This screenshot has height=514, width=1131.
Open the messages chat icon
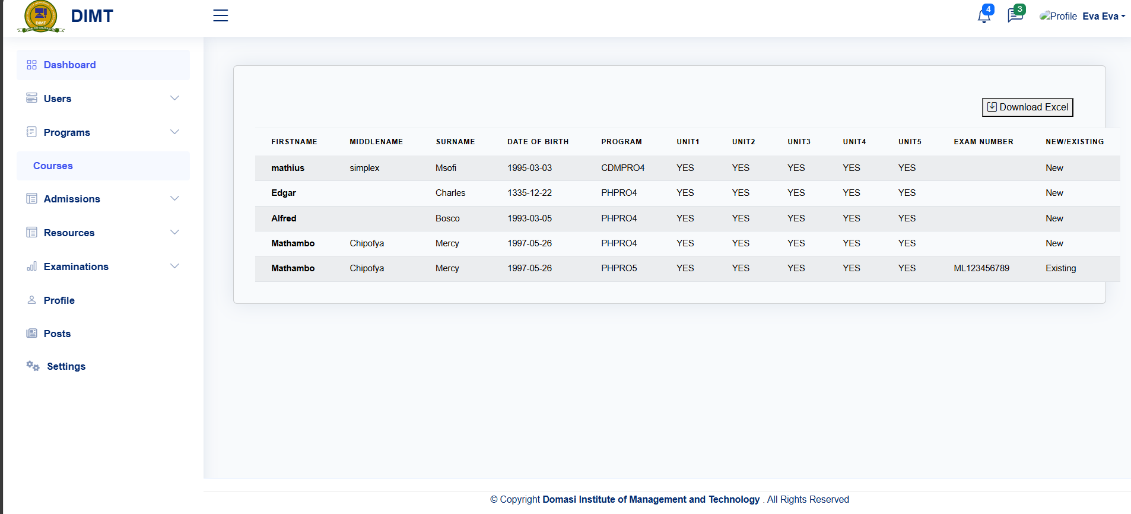pyautogui.click(x=1015, y=15)
